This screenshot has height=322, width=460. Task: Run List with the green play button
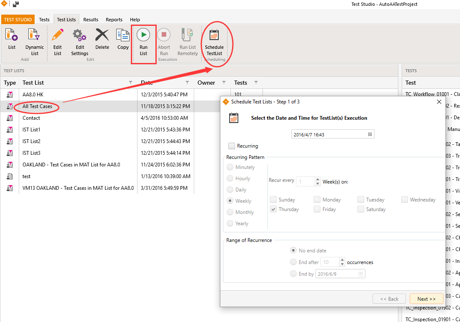tap(143, 35)
